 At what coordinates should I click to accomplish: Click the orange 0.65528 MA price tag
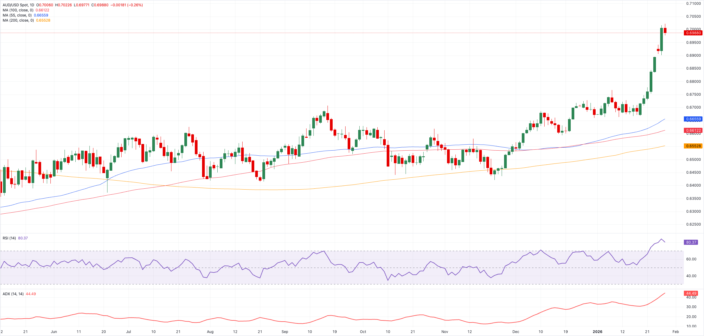click(693, 146)
